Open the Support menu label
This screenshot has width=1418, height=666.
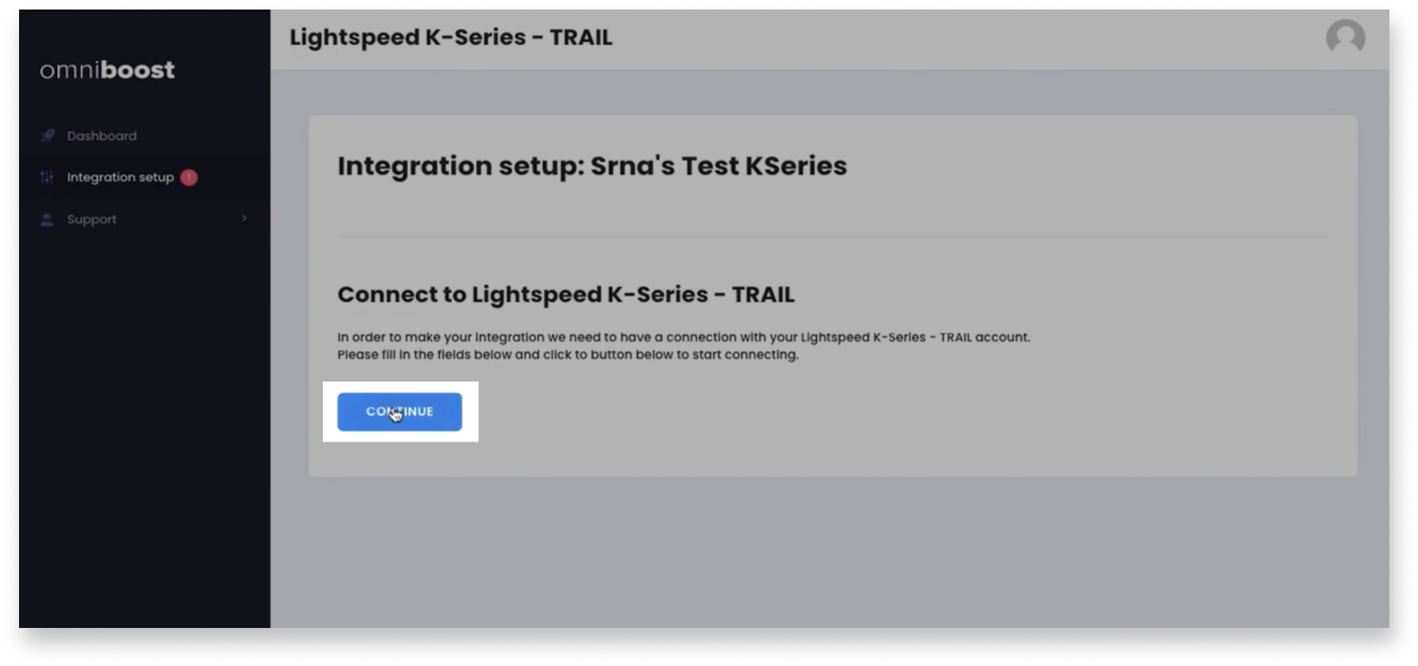point(91,220)
